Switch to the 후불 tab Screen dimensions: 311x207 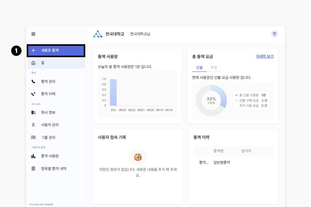coord(214,67)
